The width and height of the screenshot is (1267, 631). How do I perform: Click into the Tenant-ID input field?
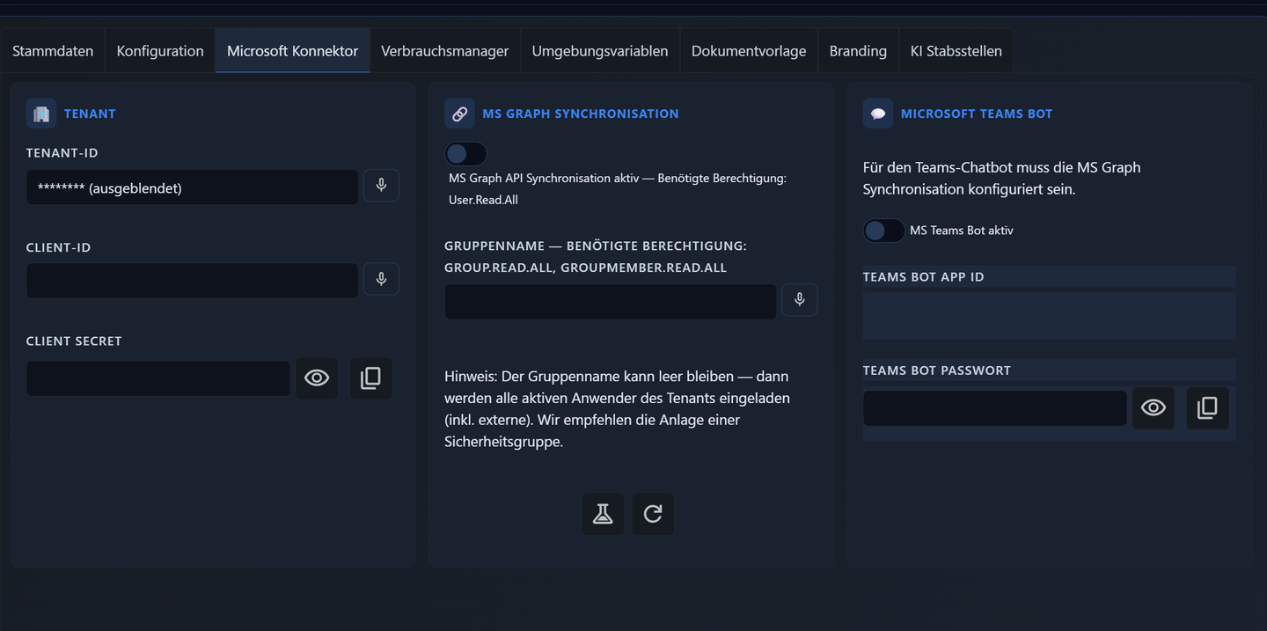(192, 187)
